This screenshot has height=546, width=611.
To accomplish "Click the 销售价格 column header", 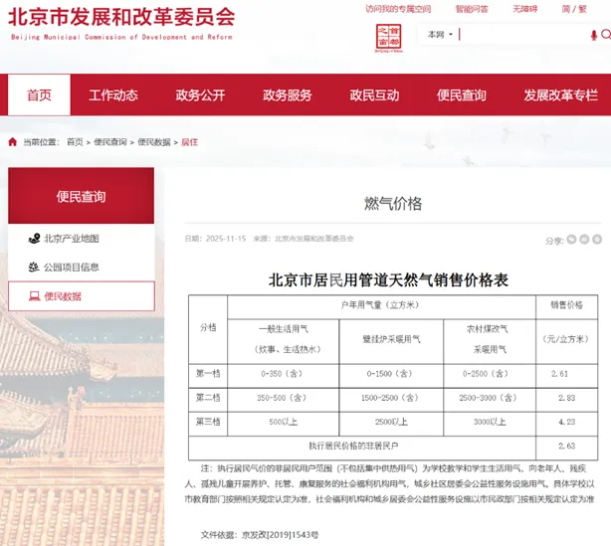I will (x=566, y=305).
